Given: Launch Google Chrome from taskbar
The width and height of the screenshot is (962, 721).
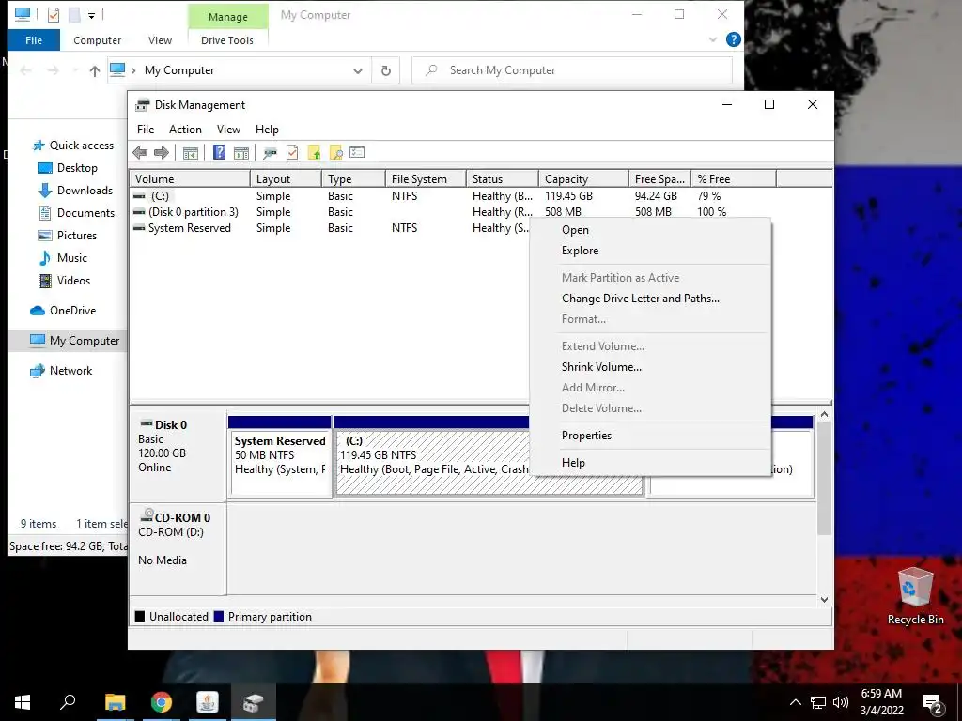Looking at the screenshot, I should [162, 702].
